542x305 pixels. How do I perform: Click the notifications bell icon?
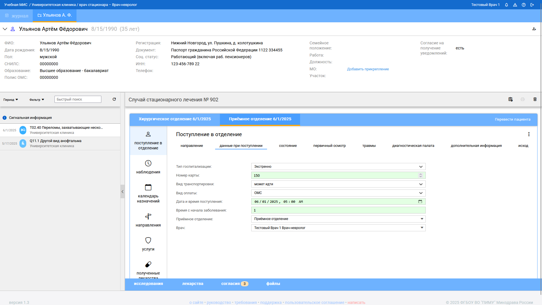[506, 5]
